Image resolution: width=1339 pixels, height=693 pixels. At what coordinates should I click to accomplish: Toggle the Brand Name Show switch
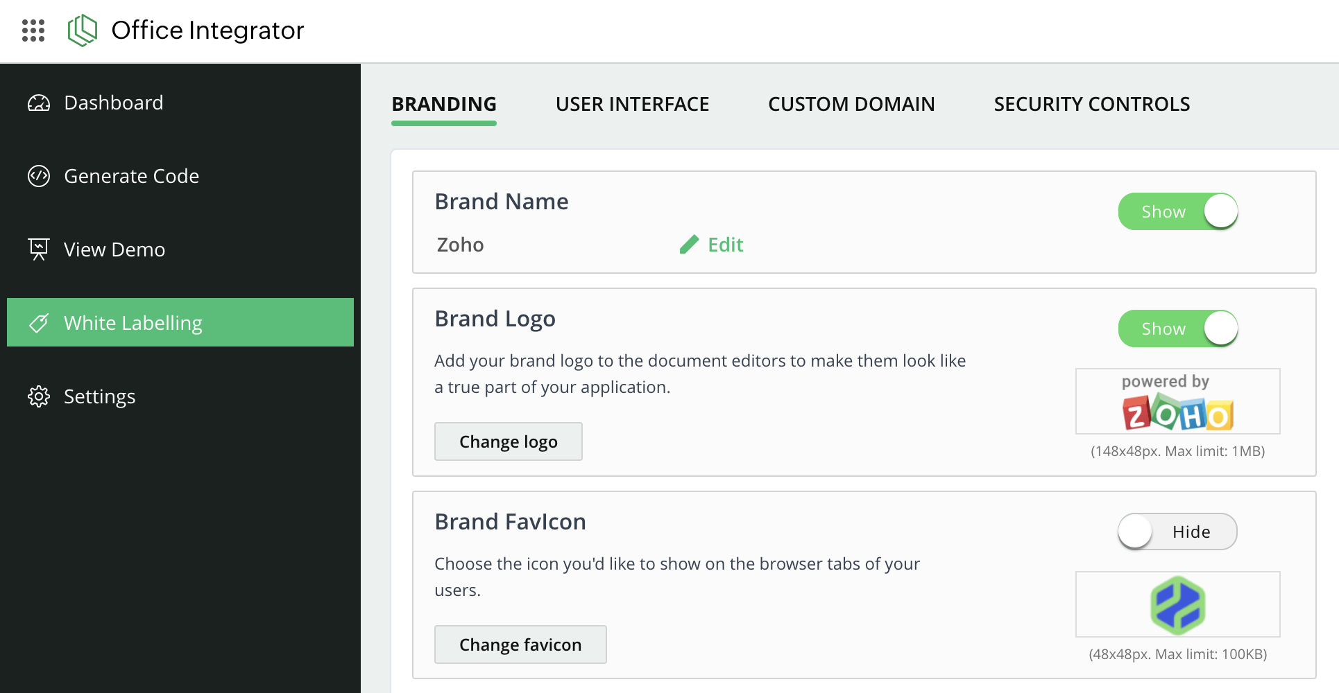point(1177,211)
